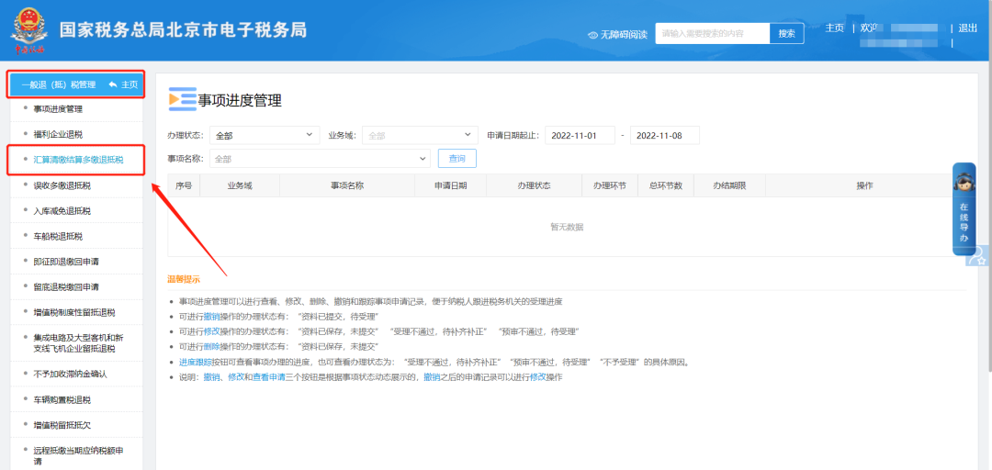Click the 国家税务总局北京市电子税务局 title
This screenshot has height=470, width=992.
click(x=184, y=29)
